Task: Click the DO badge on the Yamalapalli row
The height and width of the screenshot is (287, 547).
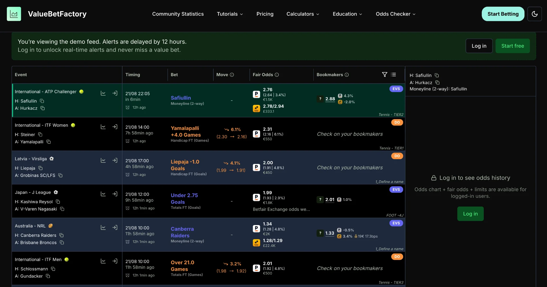Action: (x=397, y=122)
